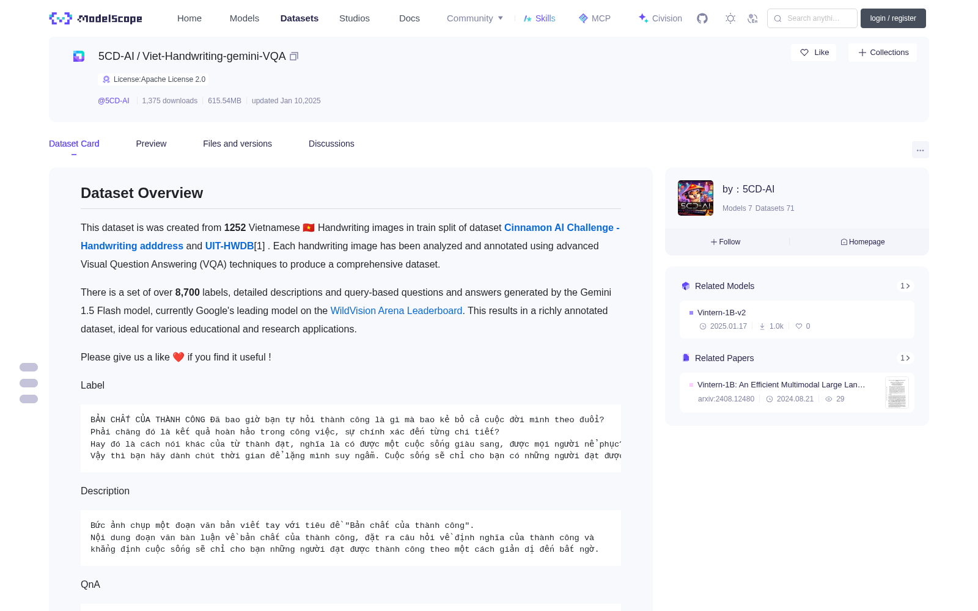This screenshot has width=978, height=611.
Task: Click the Models 7 count under 5CD-AI
Action: click(x=737, y=208)
